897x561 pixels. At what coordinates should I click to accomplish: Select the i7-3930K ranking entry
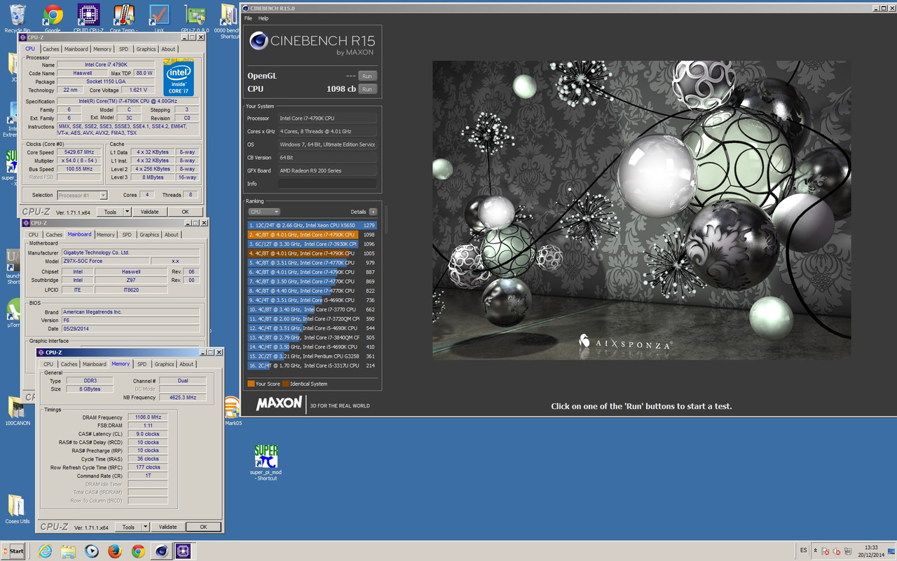click(312, 244)
